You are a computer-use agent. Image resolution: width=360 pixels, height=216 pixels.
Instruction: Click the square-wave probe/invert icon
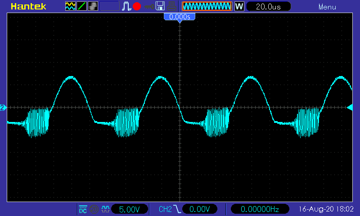(x=105, y=209)
